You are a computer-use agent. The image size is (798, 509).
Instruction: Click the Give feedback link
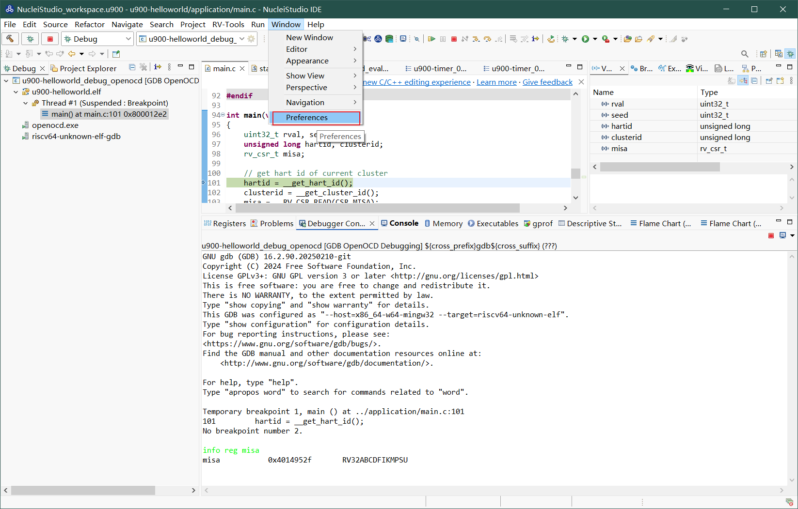coord(547,82)
